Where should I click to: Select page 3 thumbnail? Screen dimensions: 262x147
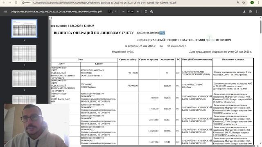tap(25, 79)
